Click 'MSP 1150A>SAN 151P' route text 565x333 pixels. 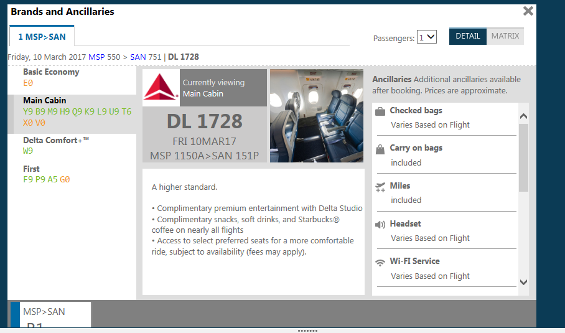[204, 156]
